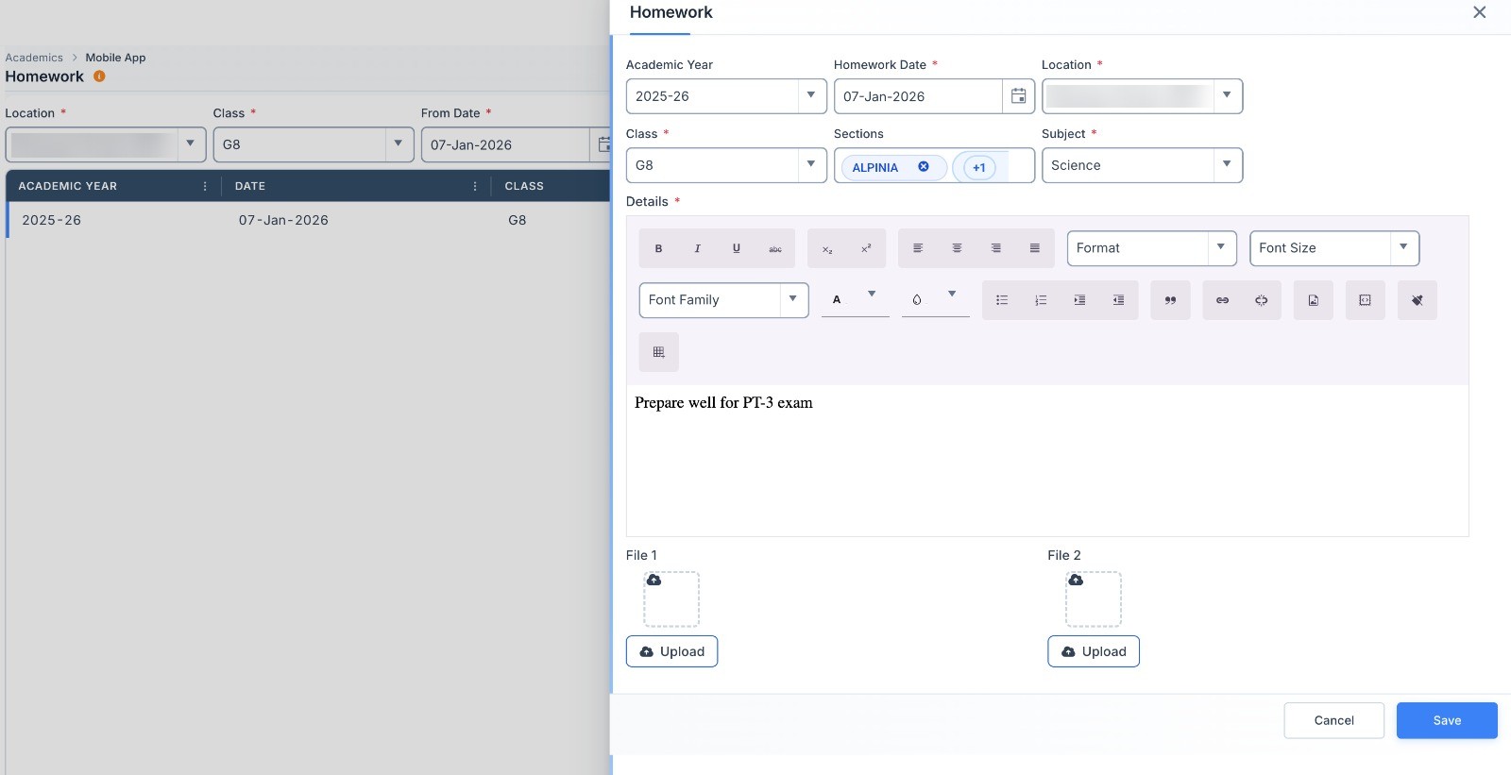Align text to the left
1511x775 pixels.
click(918, 248)
